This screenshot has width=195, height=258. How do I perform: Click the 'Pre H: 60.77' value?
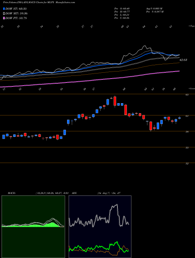coord(122,12)
